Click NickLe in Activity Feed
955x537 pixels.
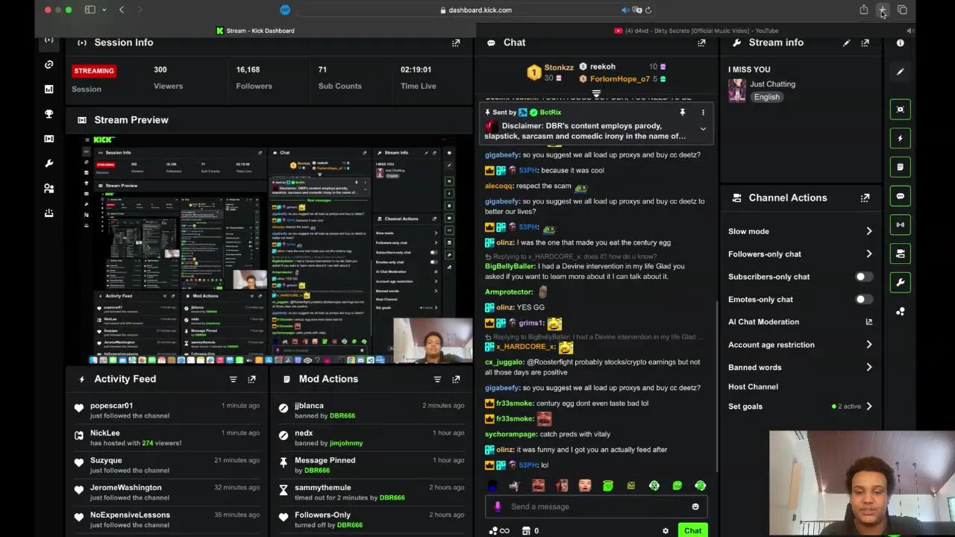tap(105, 433)
